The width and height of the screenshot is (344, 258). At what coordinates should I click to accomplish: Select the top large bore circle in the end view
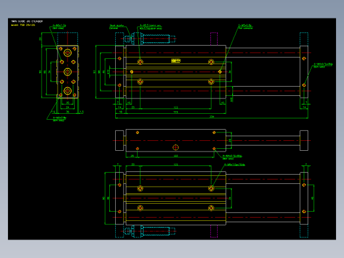[x=67, y=53]
